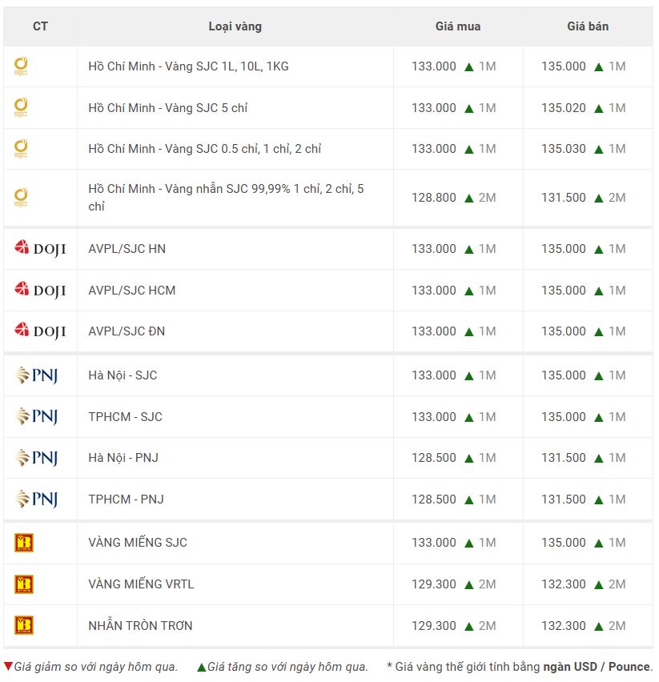Viewport: 659px width, 682px height.
Task: Select the Hà Nội - PNJ gold type
Action: [x=123, y=458]
